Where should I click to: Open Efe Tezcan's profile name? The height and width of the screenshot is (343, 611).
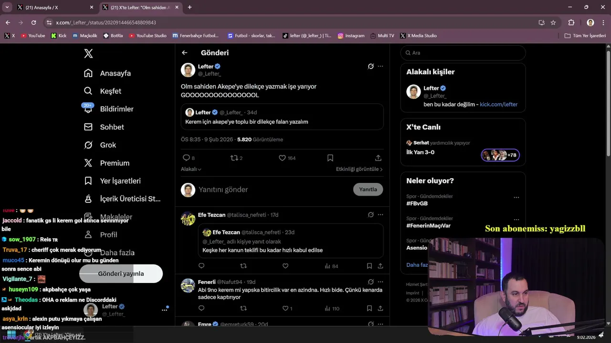(211, 215)
